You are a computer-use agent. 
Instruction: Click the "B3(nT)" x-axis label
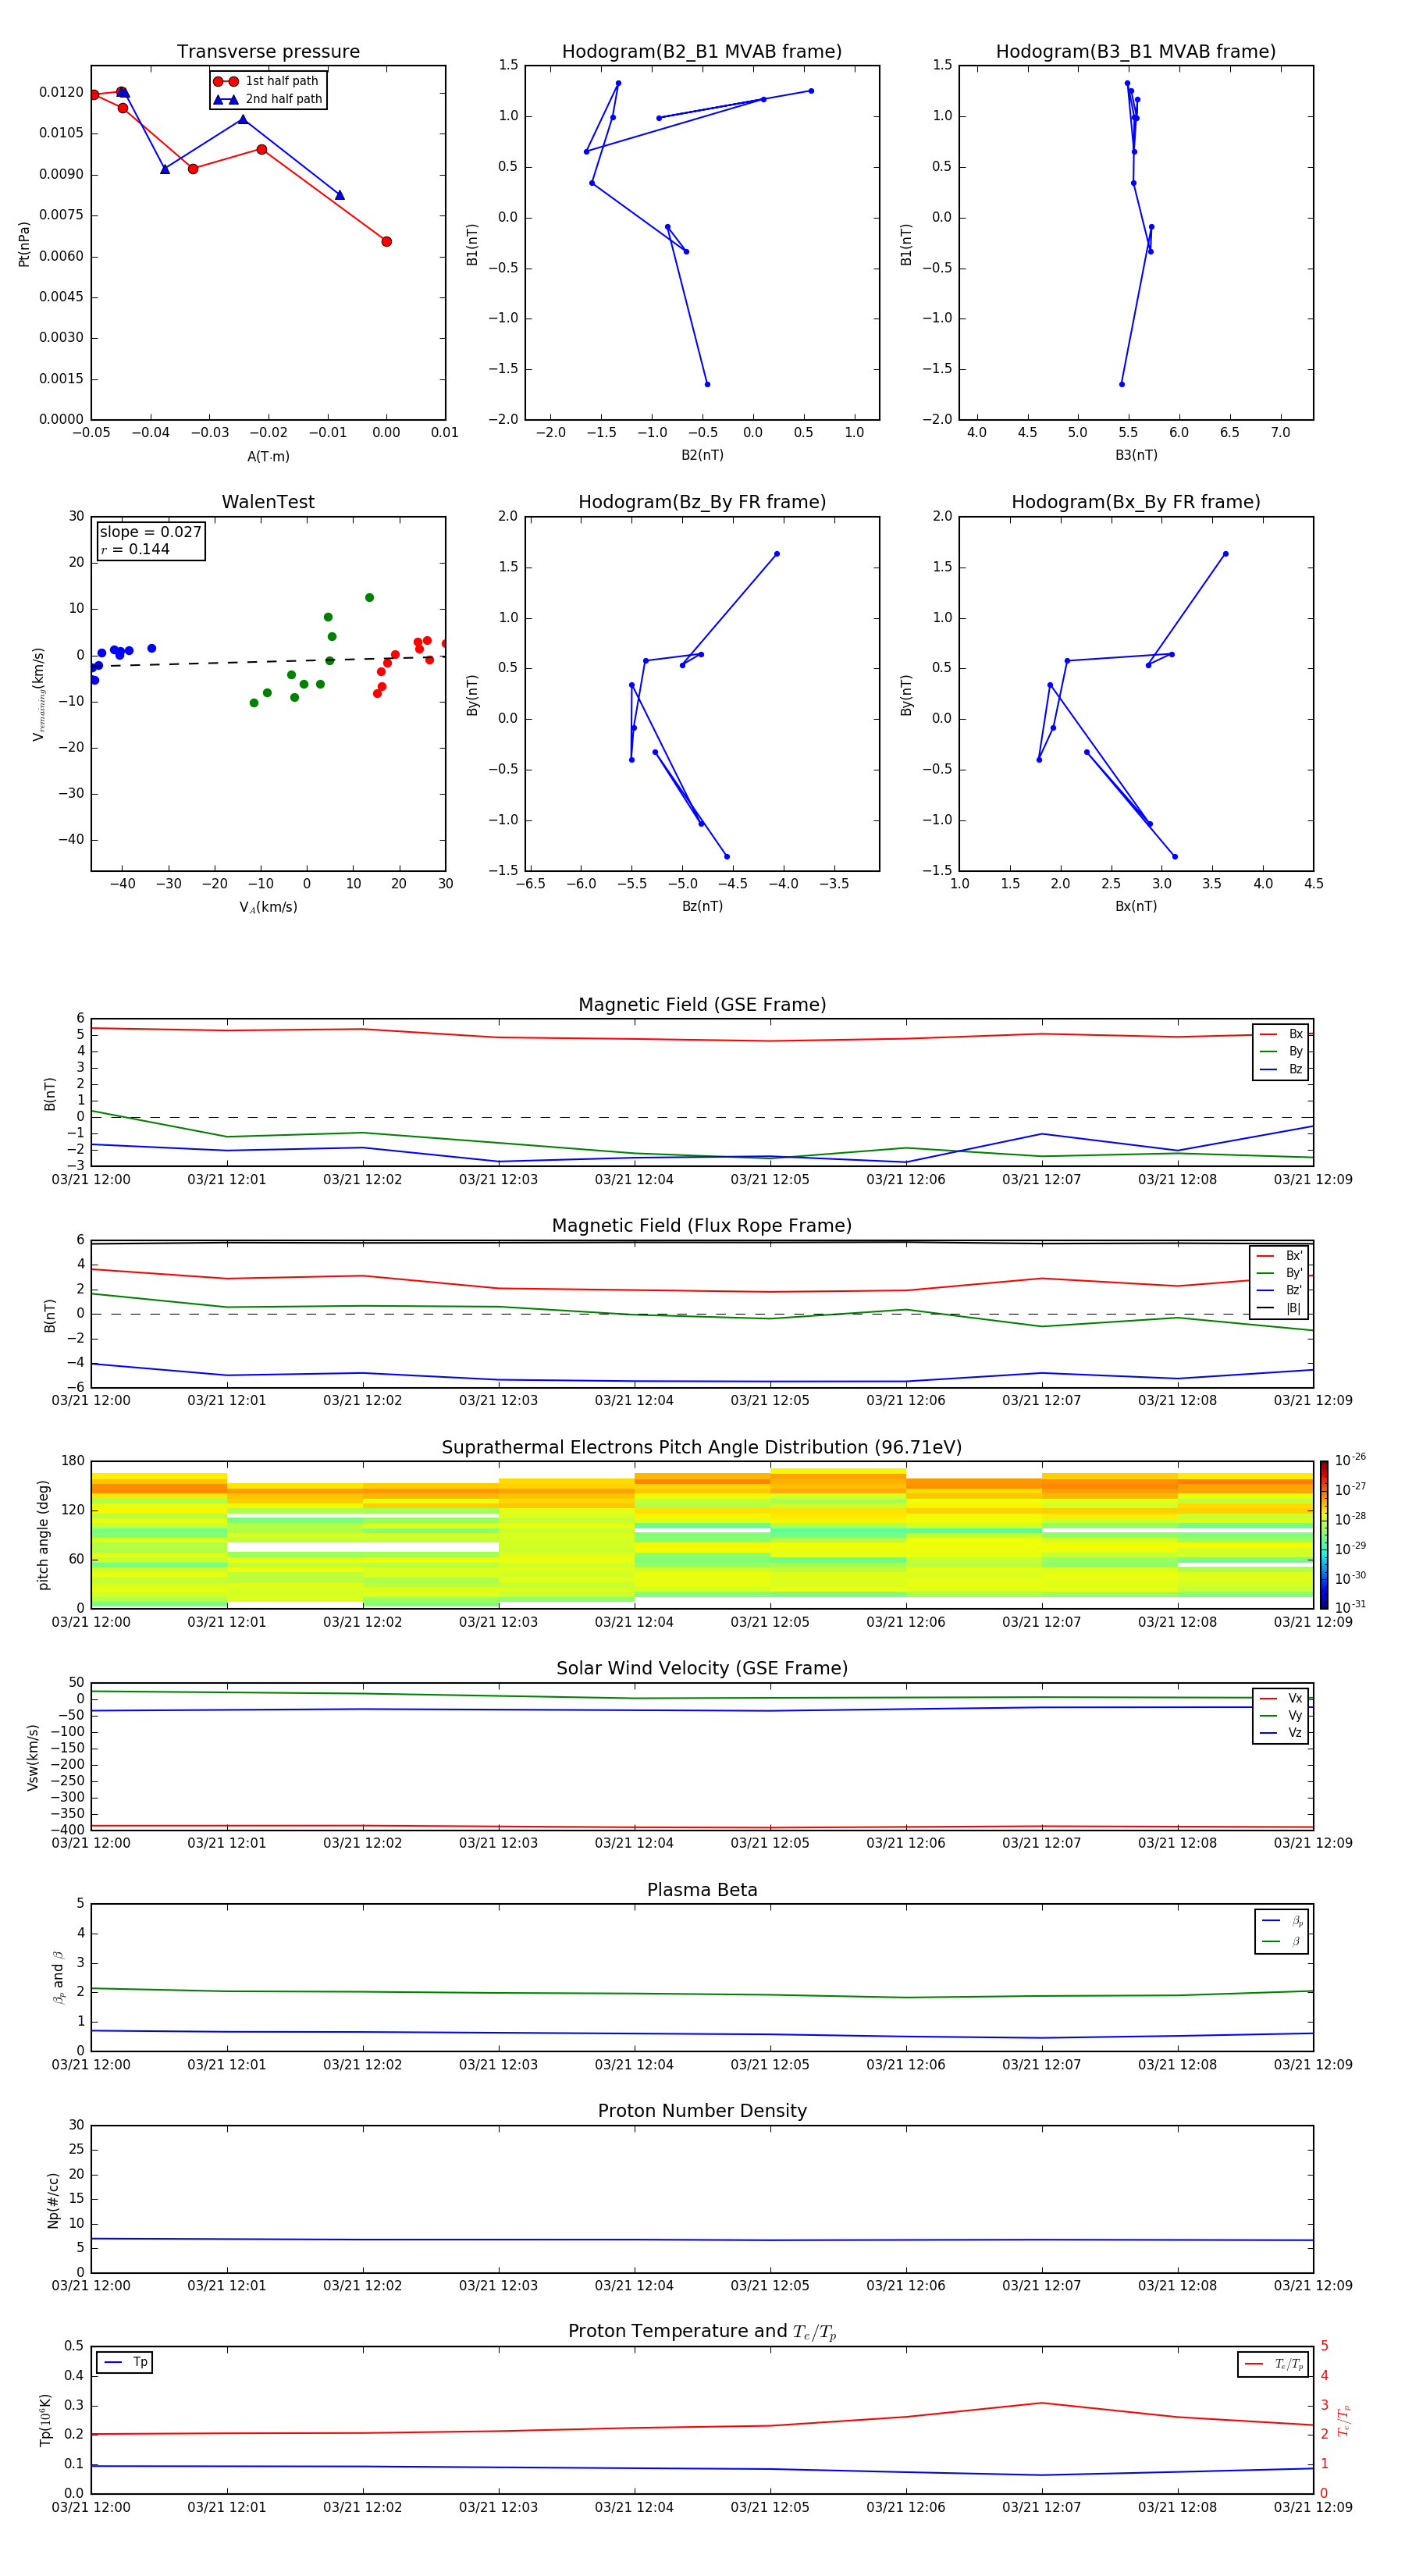pyautogui.click(x=1136, y=455)
